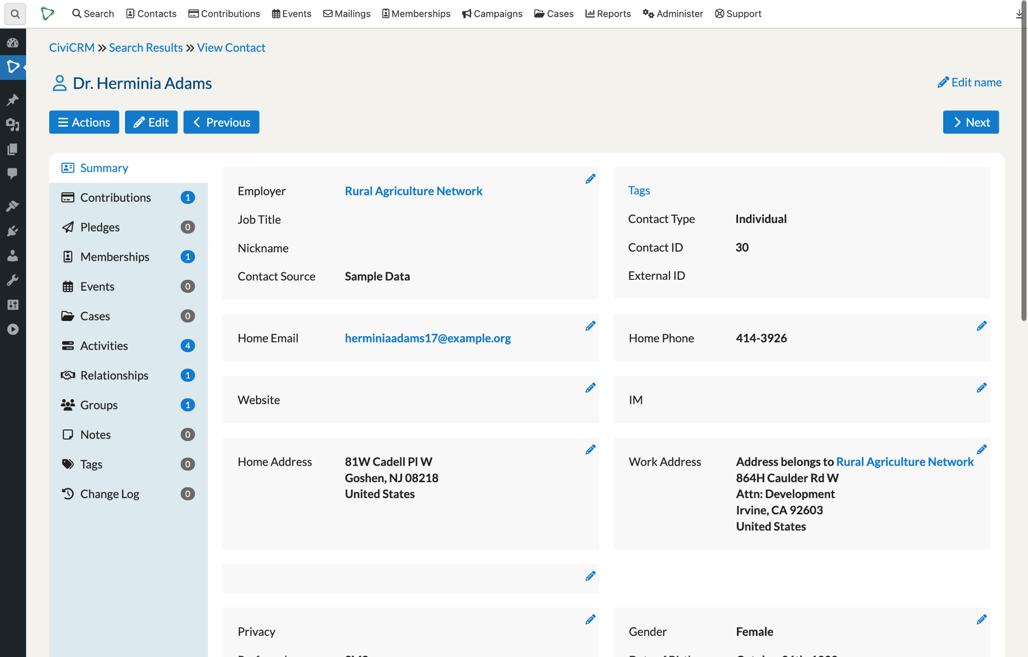
Task: Switch to the Relationships tab
Action: click(x=128, y=375)
